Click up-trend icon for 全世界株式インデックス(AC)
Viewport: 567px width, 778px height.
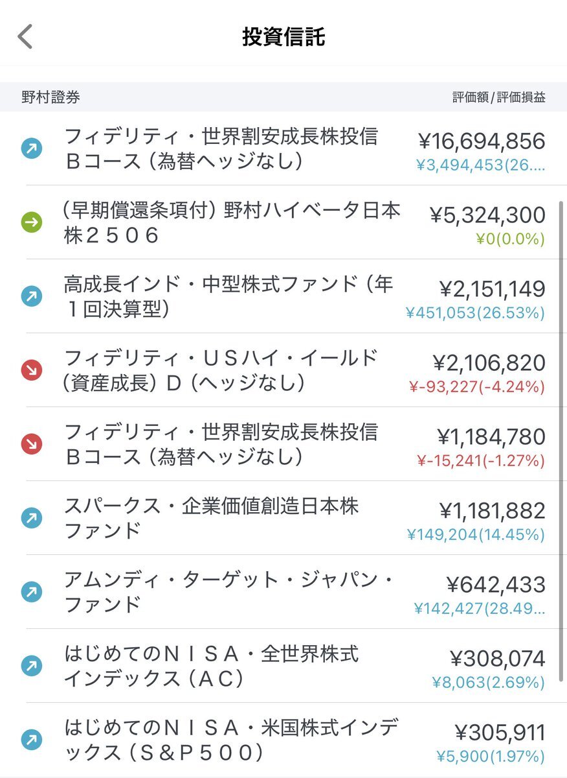(x=32, y=666)
